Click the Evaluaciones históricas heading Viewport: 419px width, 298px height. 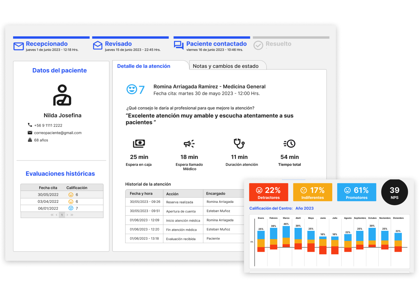click(60, 174)
